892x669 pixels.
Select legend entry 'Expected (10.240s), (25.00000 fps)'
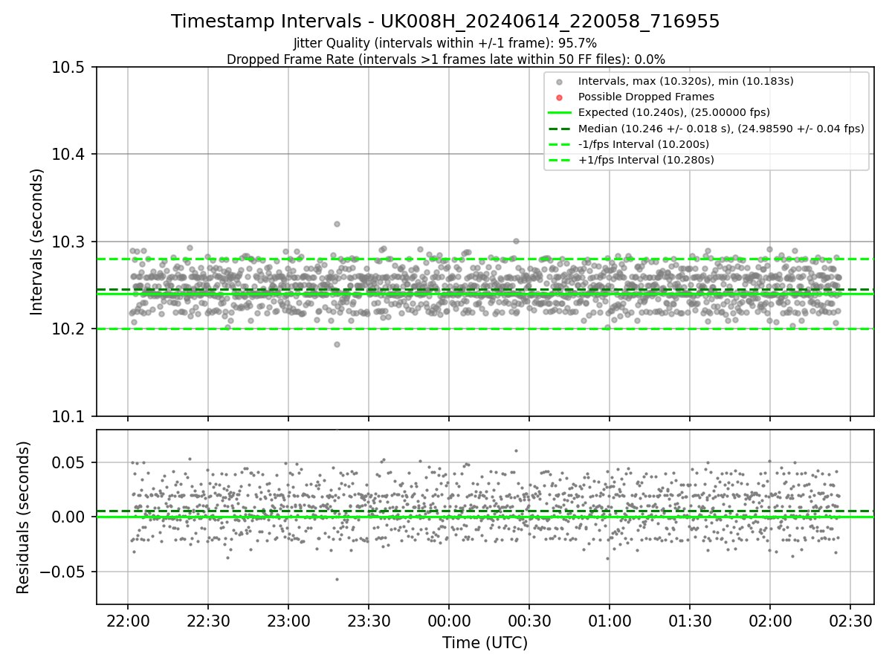673,112
